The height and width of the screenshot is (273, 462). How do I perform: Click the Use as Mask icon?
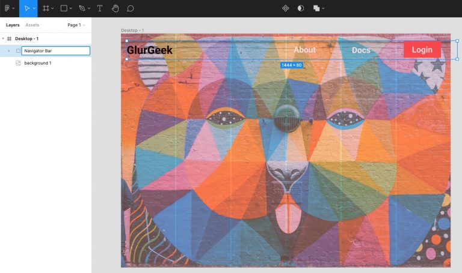point(301,8)
